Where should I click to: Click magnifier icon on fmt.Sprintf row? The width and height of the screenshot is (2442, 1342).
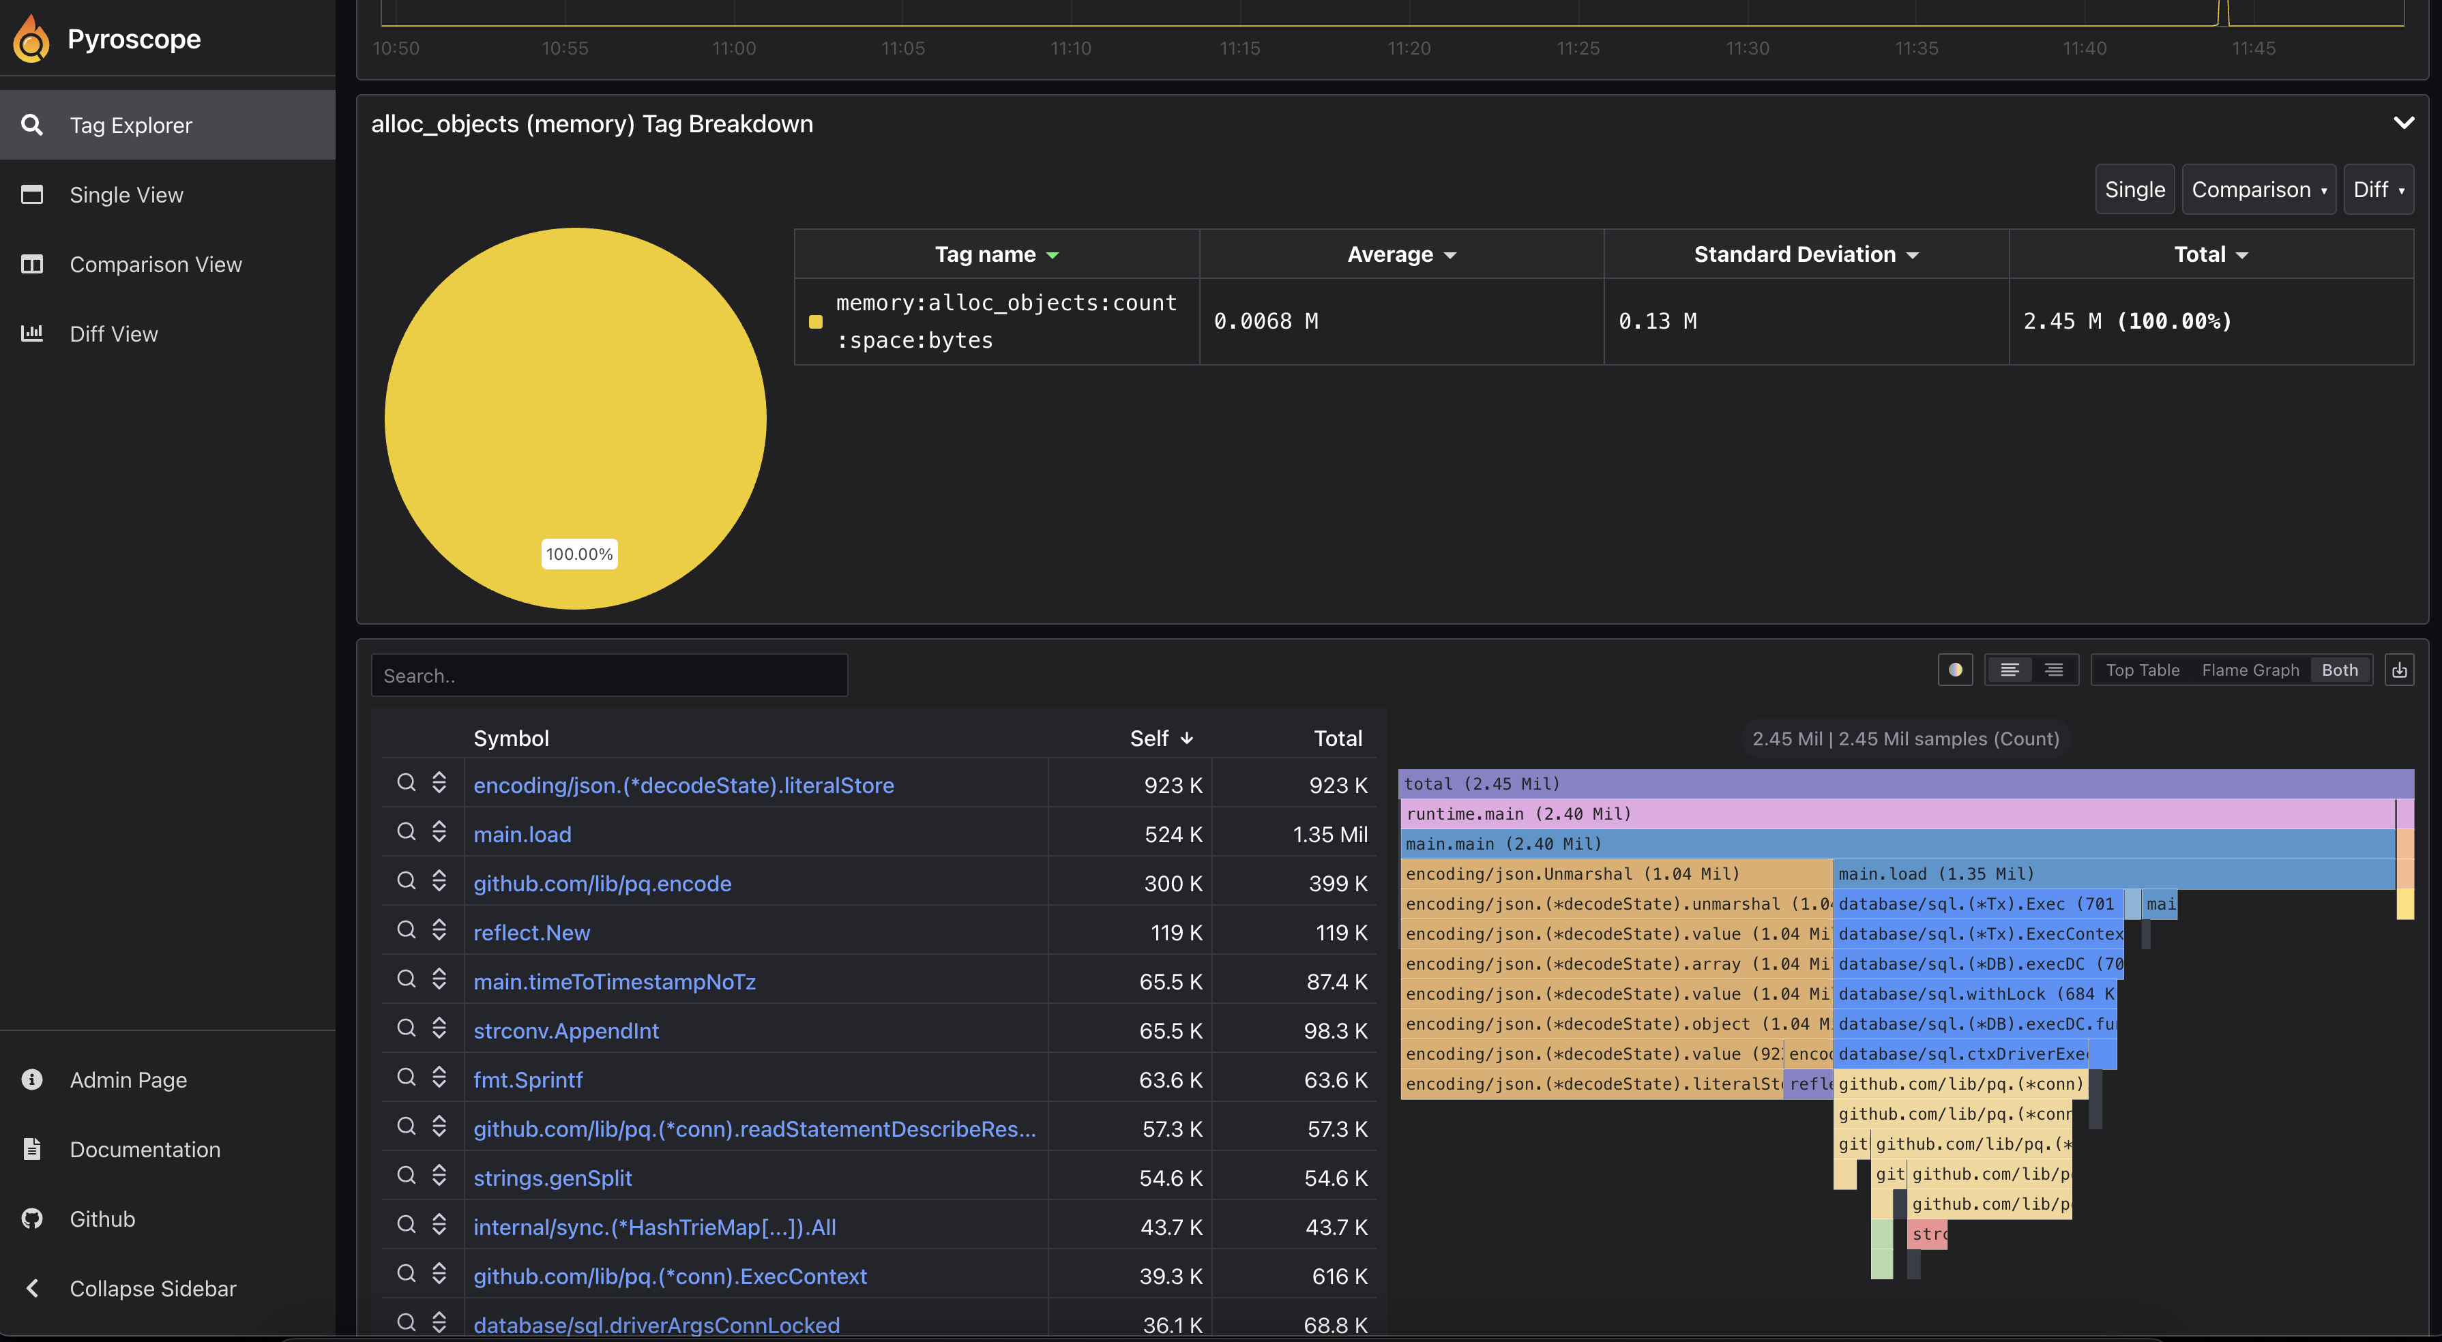[x=406, y=1077]
